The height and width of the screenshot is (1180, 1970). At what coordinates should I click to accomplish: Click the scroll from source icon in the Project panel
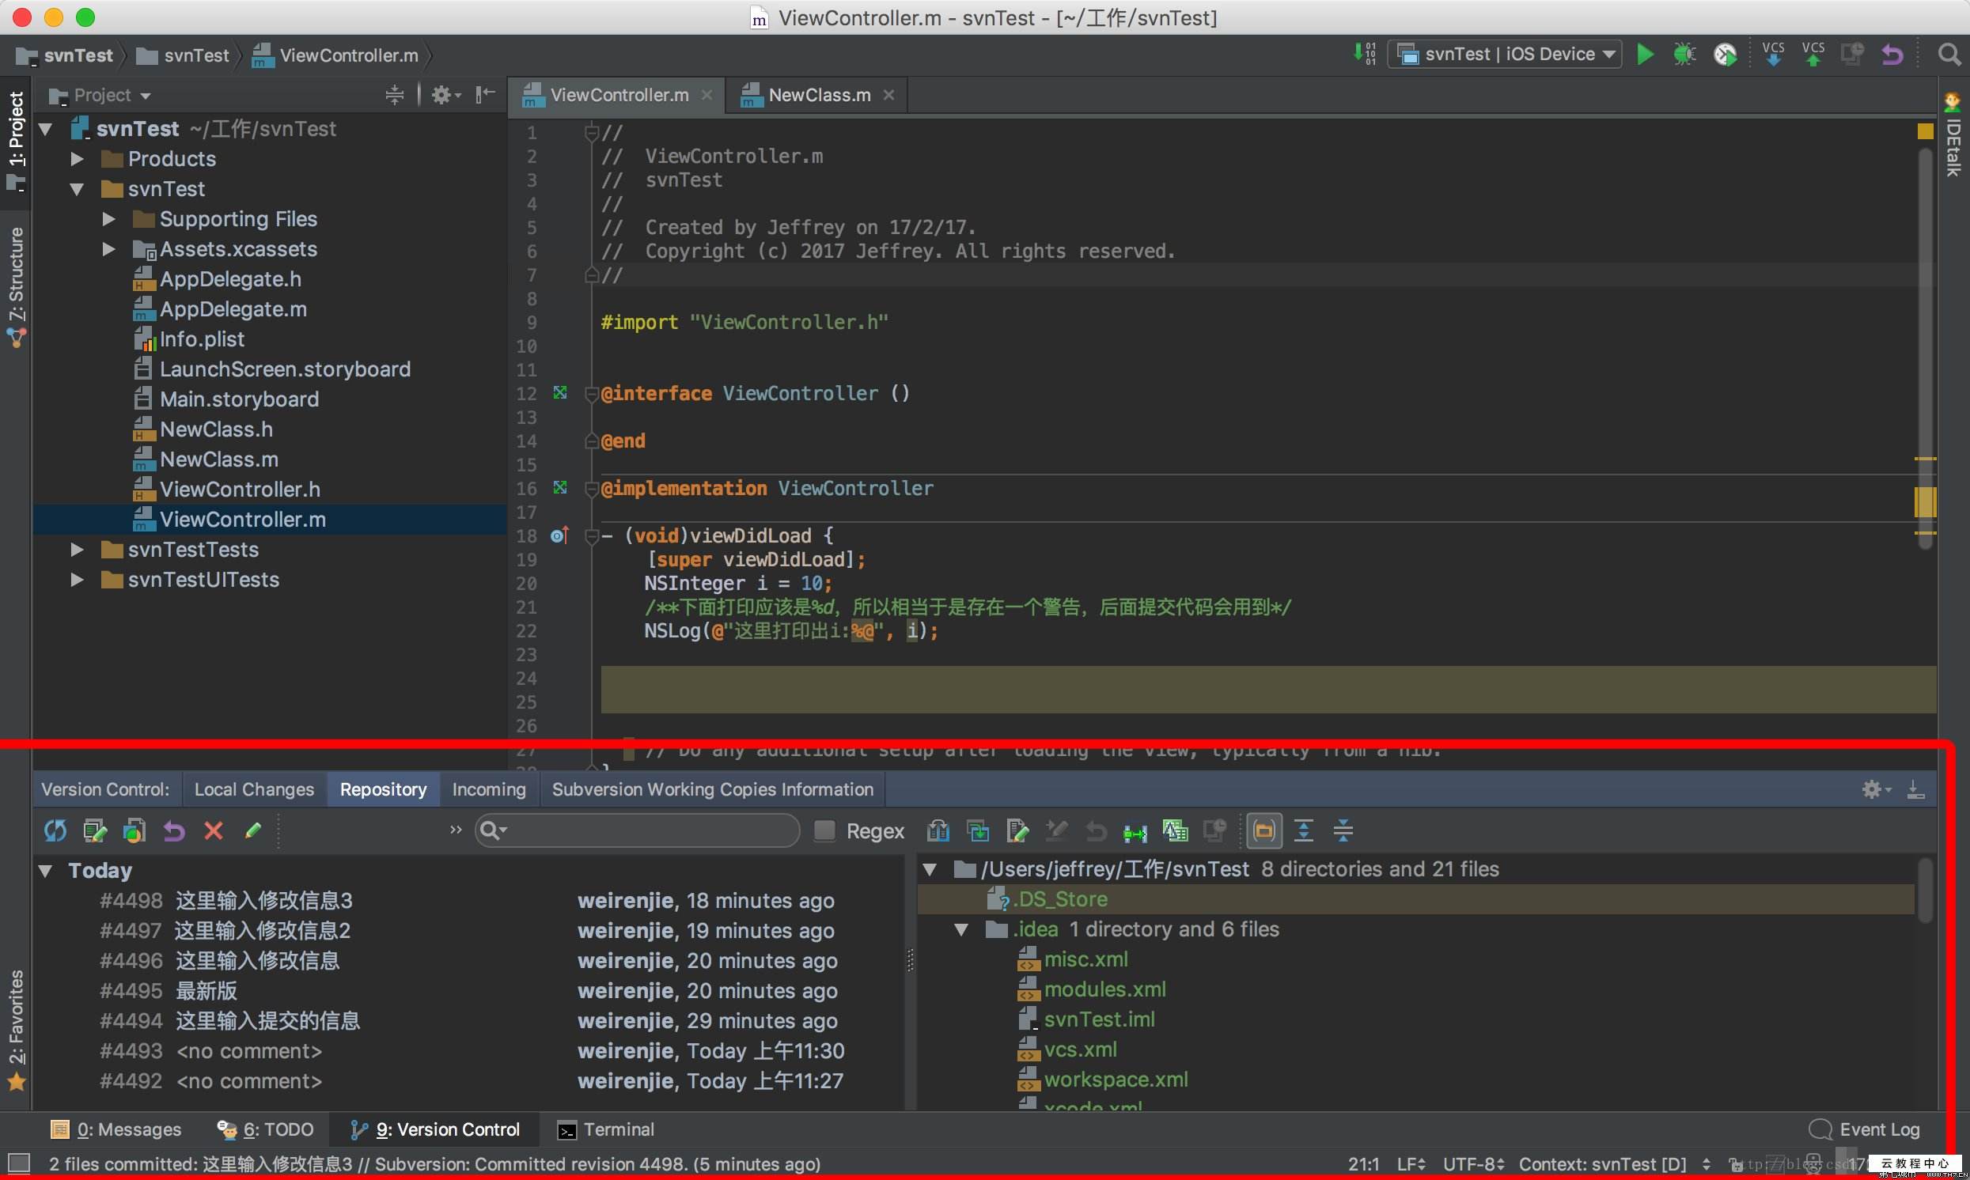[x=395, y=96]
